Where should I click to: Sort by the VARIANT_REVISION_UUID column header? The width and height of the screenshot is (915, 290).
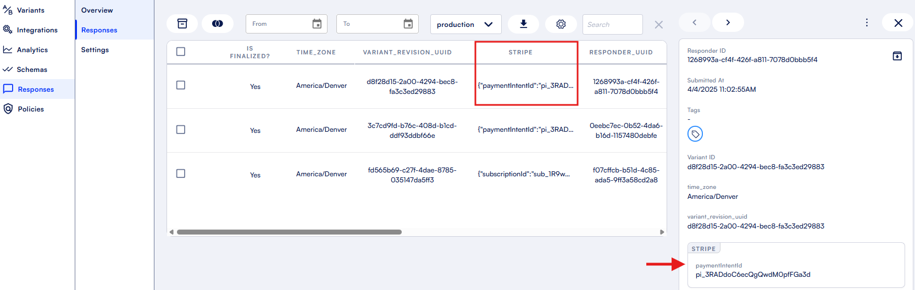[407, 52]
